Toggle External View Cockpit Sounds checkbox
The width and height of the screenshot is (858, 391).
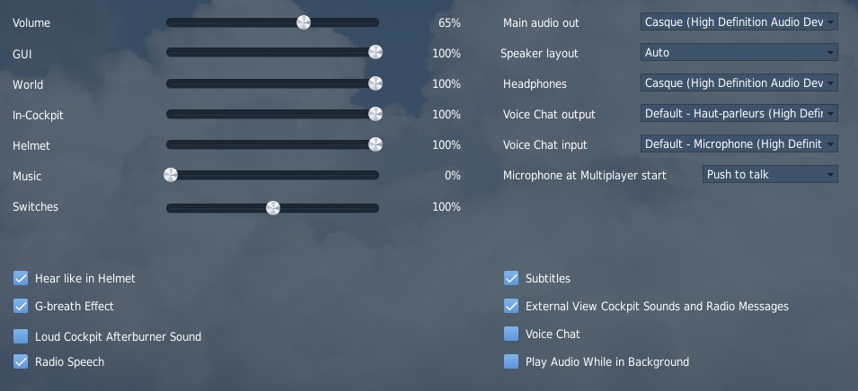pyautogui.click(x=511, y=306)
